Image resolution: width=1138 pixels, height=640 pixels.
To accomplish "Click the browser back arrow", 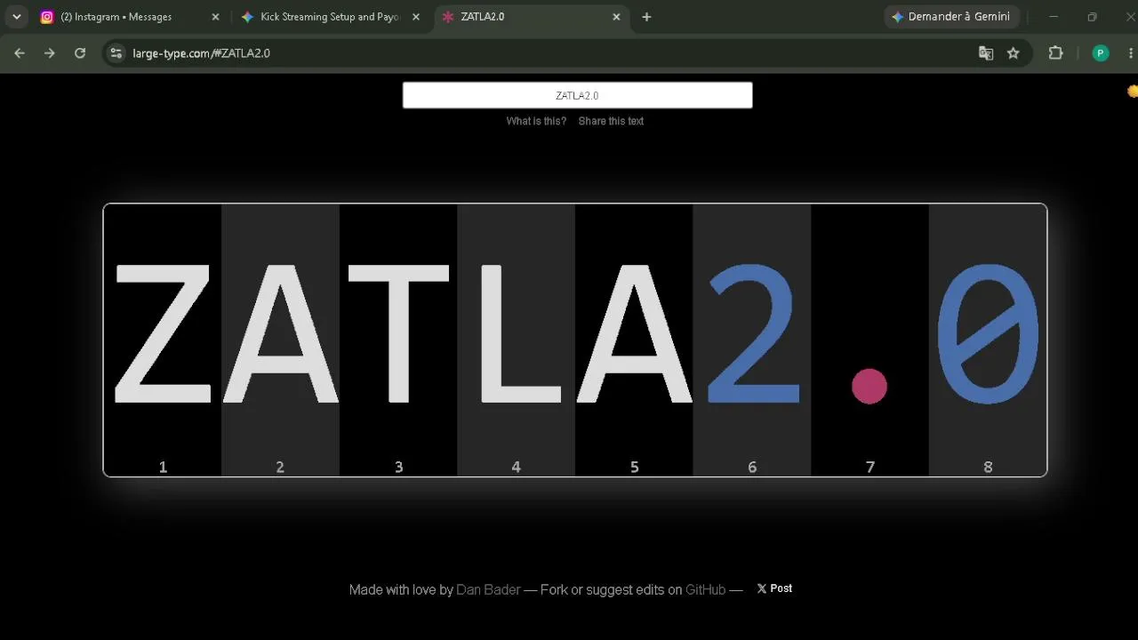I will (20, 53).
